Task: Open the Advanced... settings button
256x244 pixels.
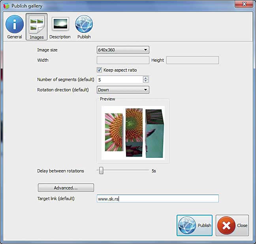Action: [66, 187]
